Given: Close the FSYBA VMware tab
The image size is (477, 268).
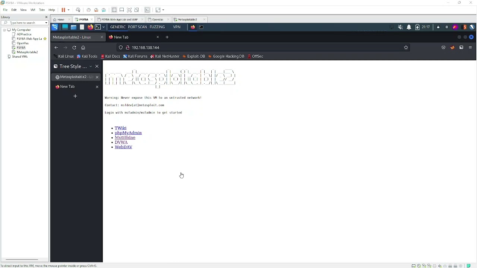Looking at the screenshot, I should pos(92,19).
